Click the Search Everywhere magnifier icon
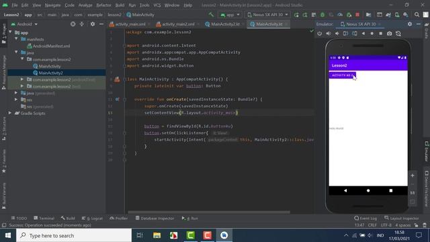The image size is (430, 242). [417, 15]
